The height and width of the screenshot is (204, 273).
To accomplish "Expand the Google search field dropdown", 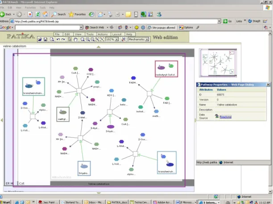I will point(81,28).
